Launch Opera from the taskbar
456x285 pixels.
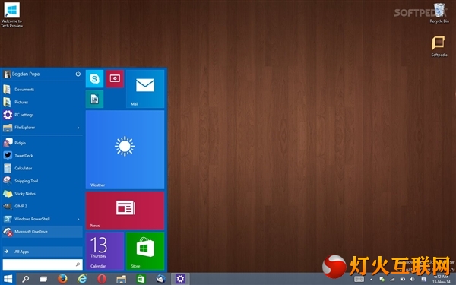click(x=102, y=279)
